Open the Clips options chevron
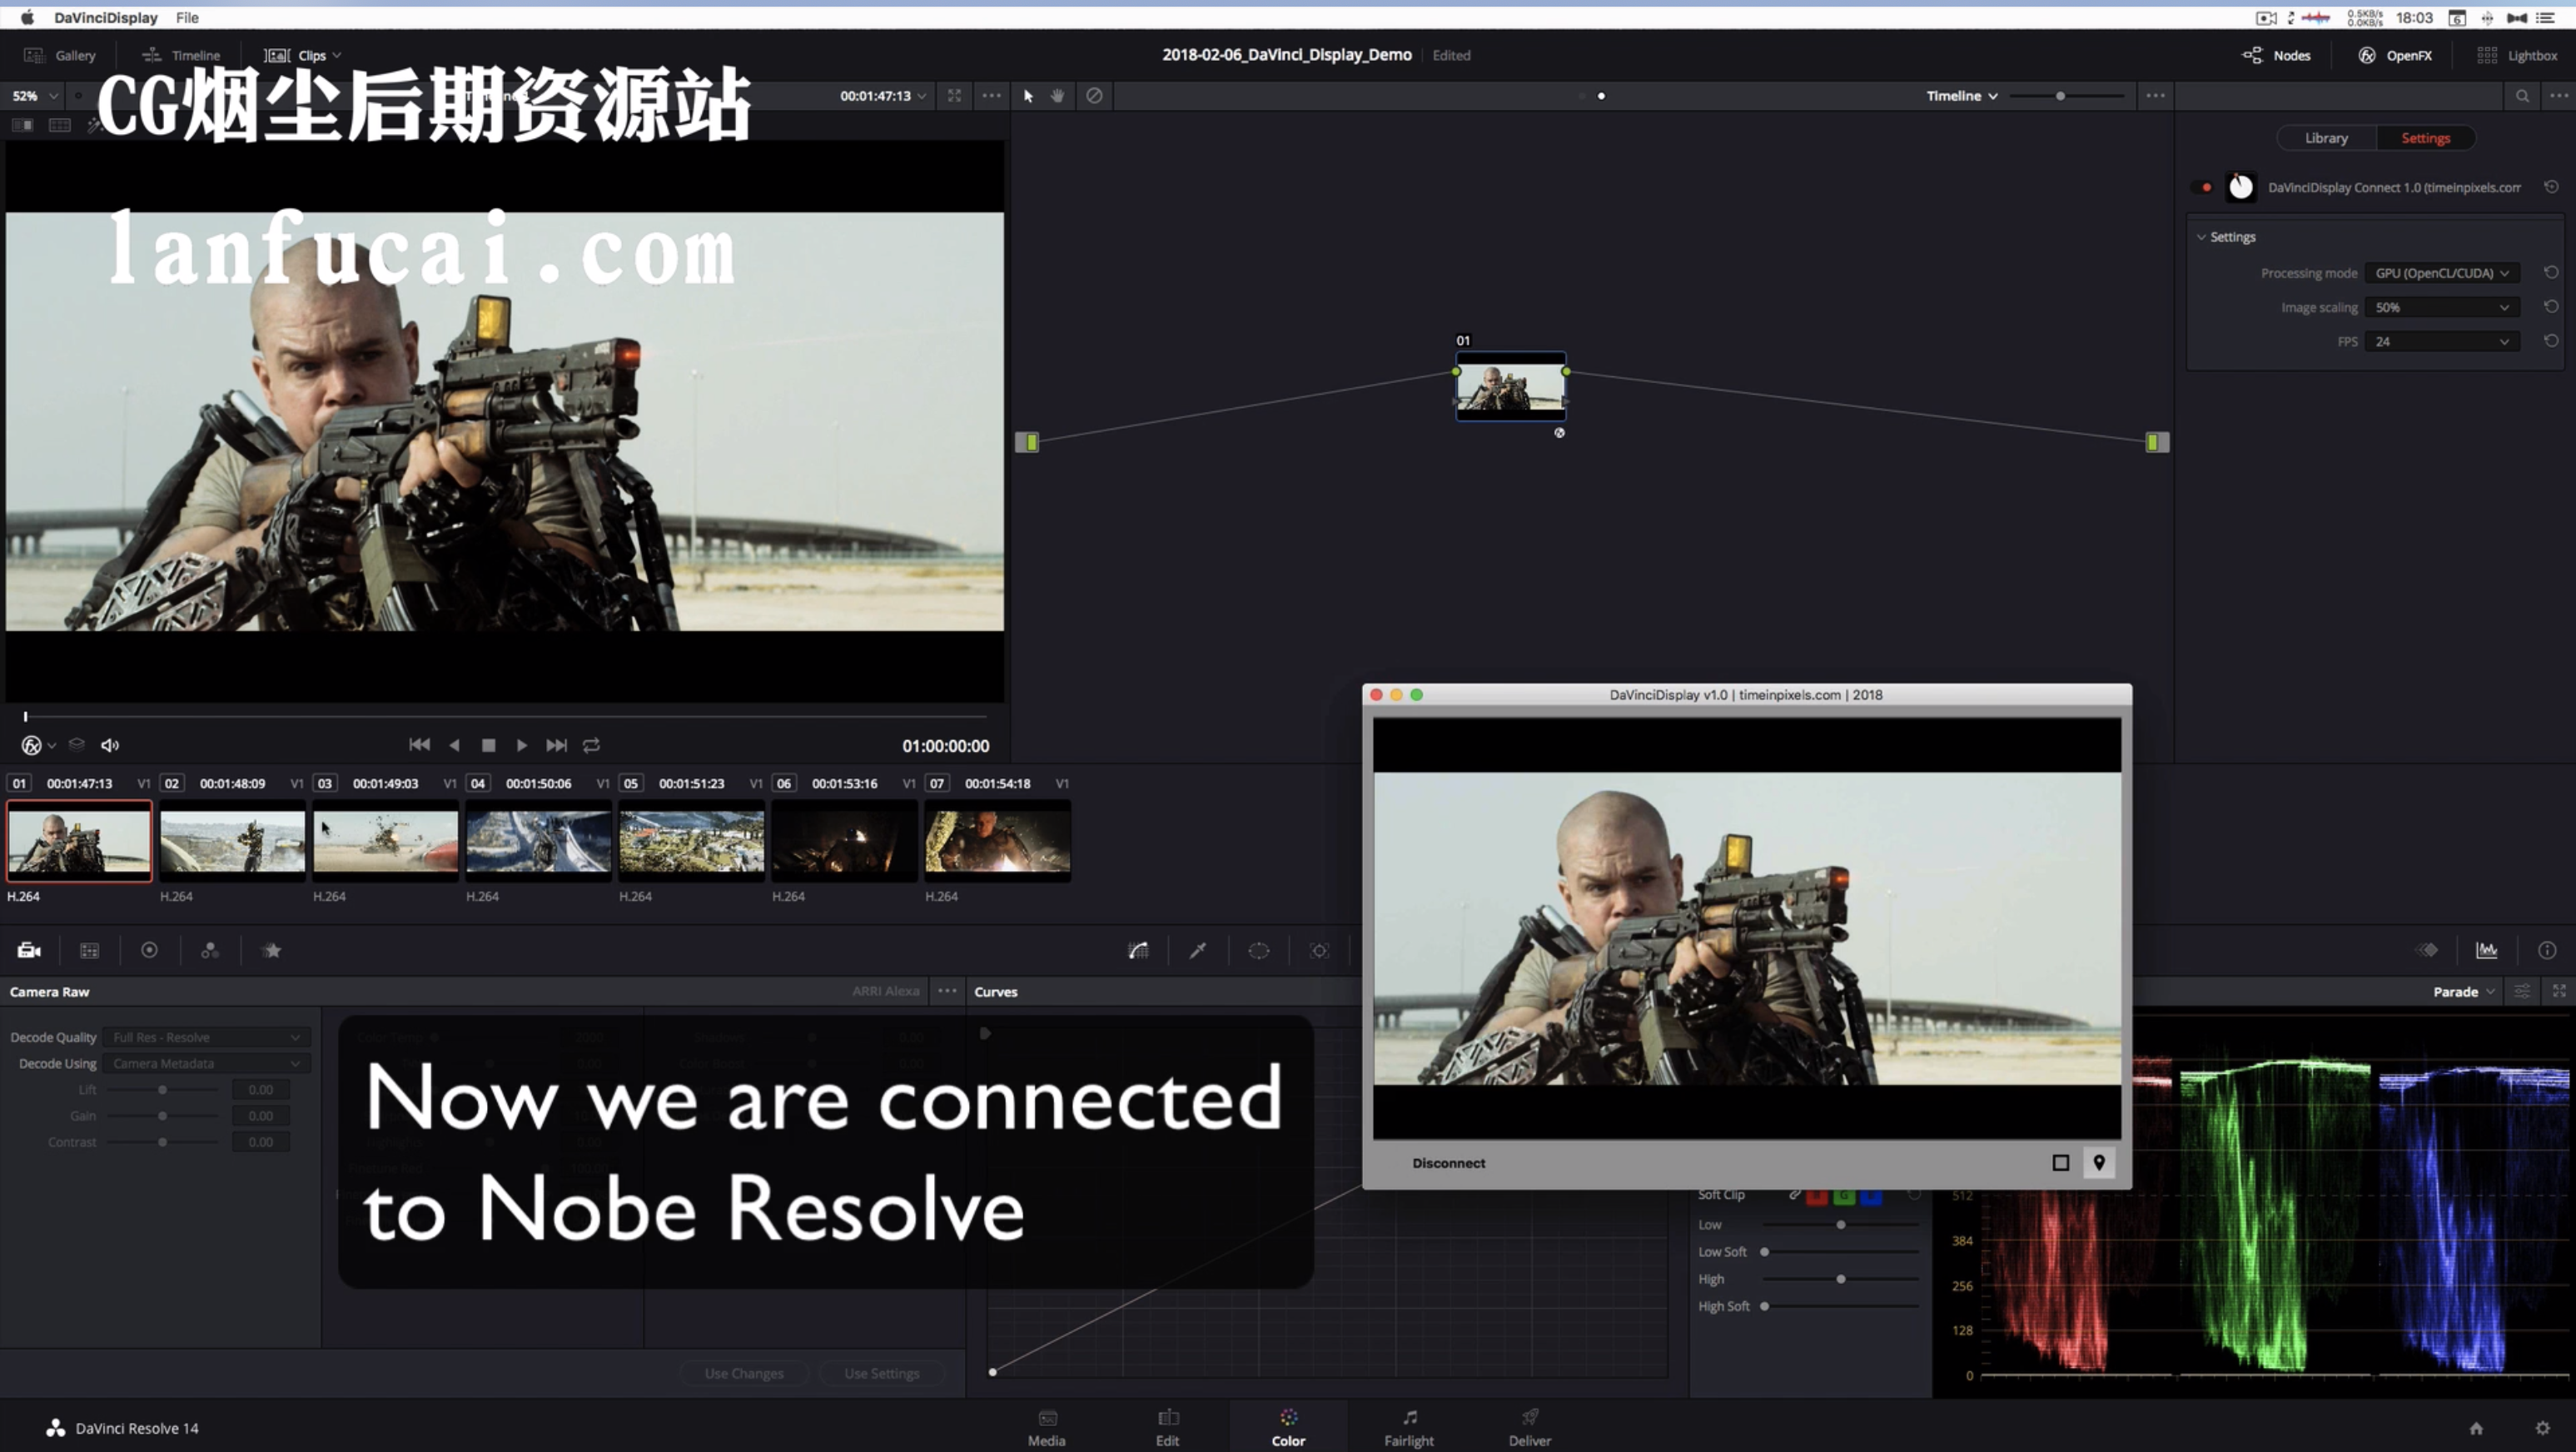Viewport: 2576px width, 1452px height. pyautogui.click(x=337, y=55)
